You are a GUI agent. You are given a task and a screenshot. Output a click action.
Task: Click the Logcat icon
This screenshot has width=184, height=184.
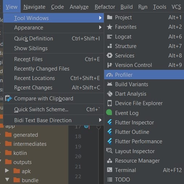pyautogui.click(x=110, y=37)
